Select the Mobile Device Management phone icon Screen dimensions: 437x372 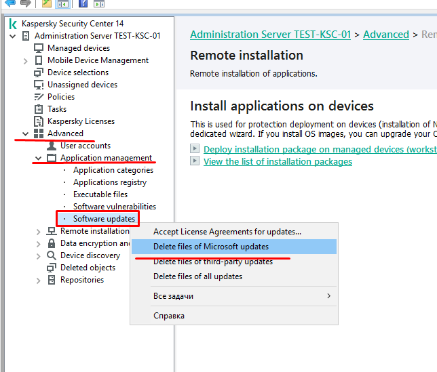click(x=39, y=60)
